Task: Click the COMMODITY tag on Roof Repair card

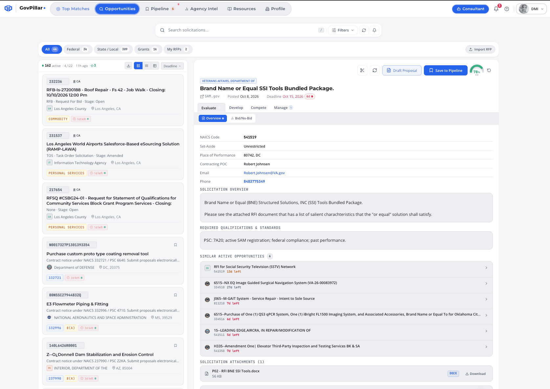Action: point(58,119)
